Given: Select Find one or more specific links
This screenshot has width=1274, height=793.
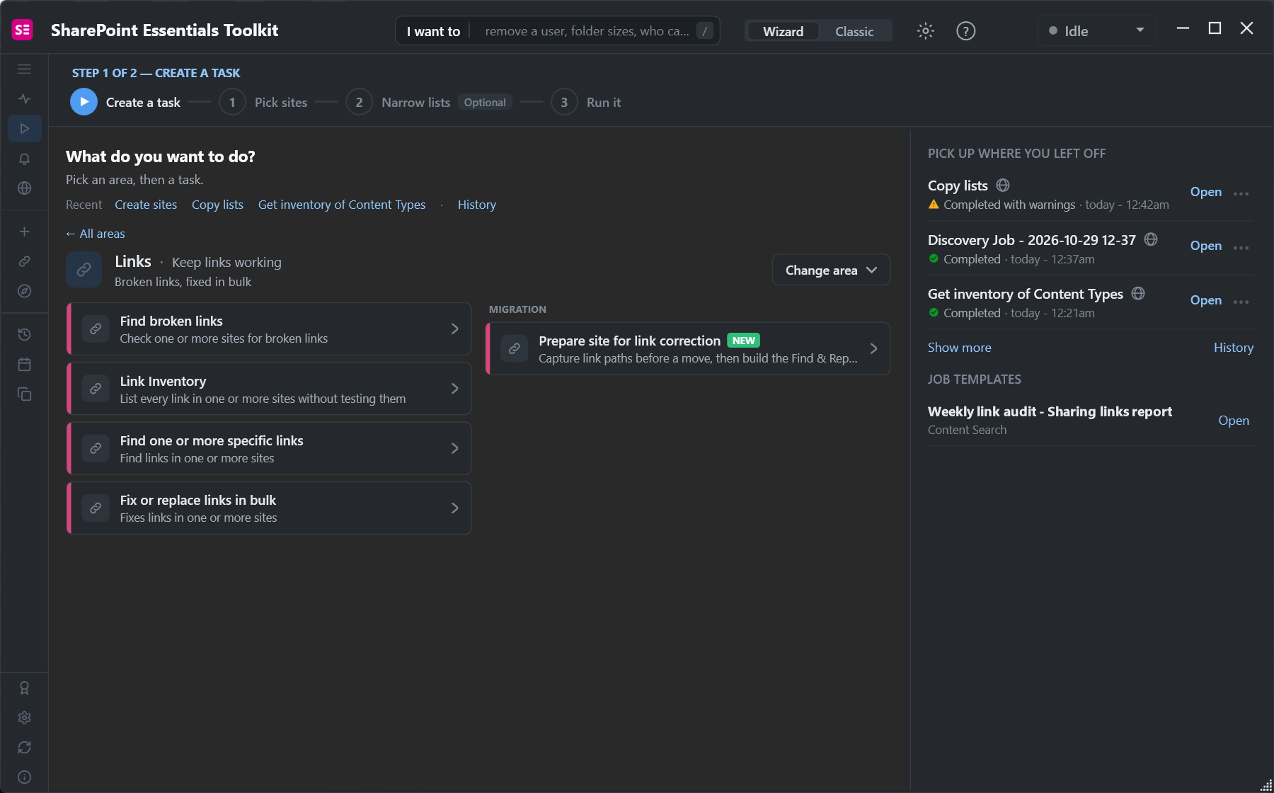Looking at the screenshot, I should click(x=269, y=448).
